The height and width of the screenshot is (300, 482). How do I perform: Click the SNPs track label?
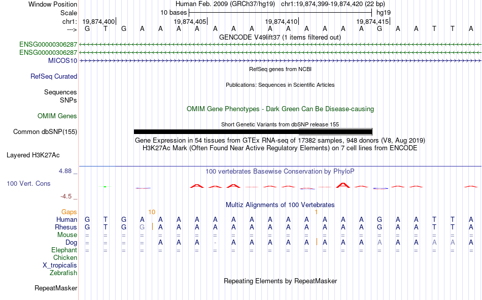click(x=68, y=100)
